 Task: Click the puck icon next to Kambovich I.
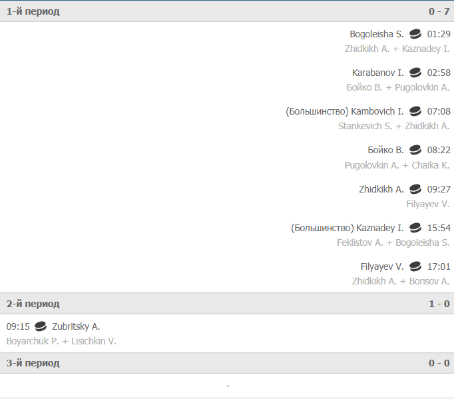(x=415, y=111)
